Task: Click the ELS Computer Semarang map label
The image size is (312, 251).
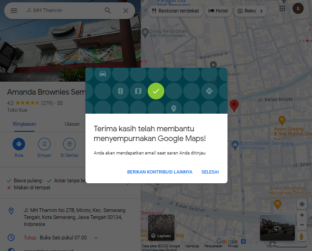Action: coord(266,143)
